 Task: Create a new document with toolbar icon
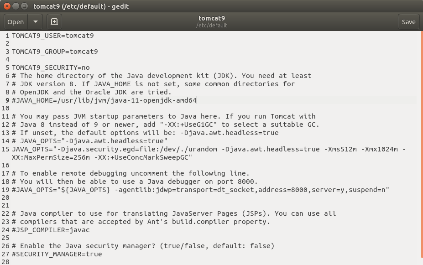point(54,21)
